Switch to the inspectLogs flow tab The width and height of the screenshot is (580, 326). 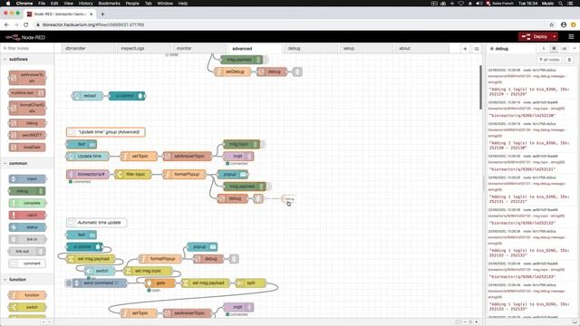(143, 48)
